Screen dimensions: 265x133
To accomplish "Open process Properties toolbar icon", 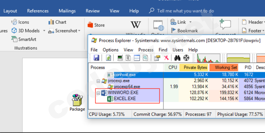I will tap(157, 58).
